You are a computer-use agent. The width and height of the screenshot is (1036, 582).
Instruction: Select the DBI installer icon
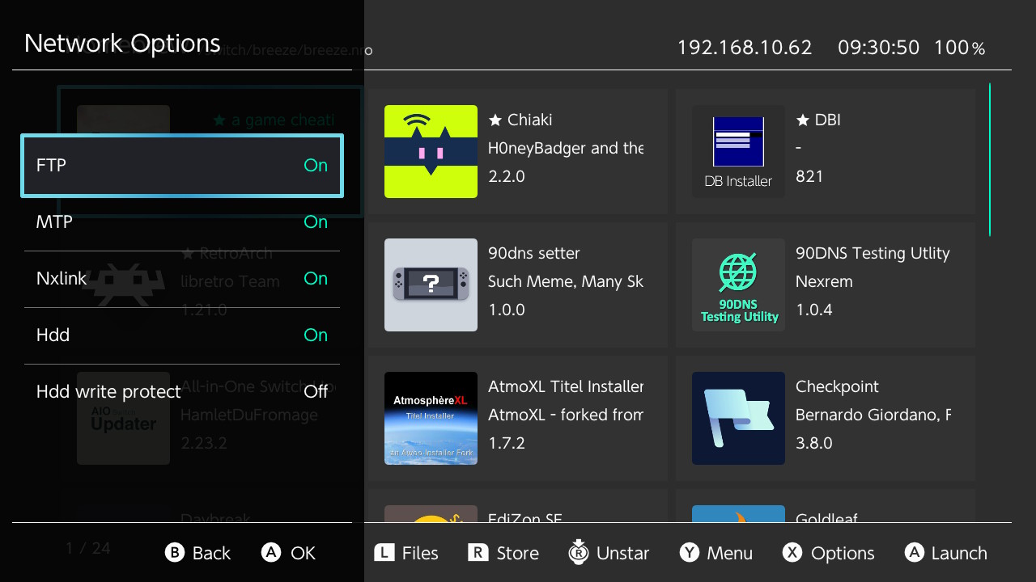[738, 151]
